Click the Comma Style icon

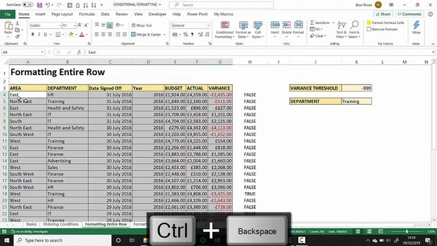coord(192,35)
